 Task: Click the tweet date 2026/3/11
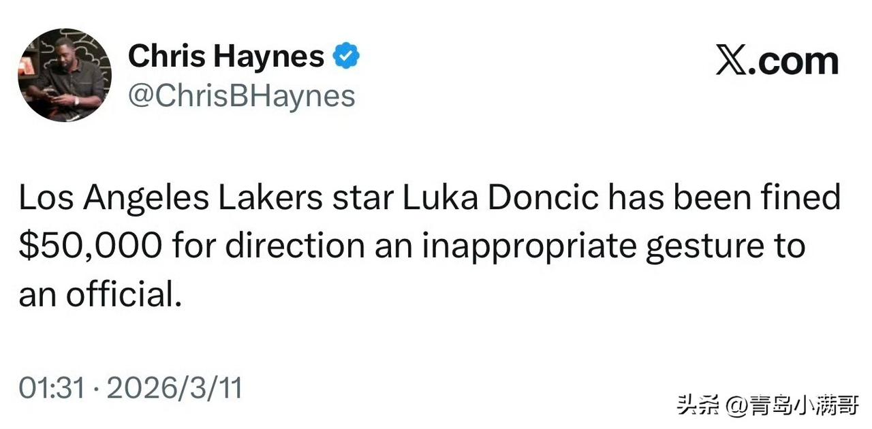[x=174, y=388]
